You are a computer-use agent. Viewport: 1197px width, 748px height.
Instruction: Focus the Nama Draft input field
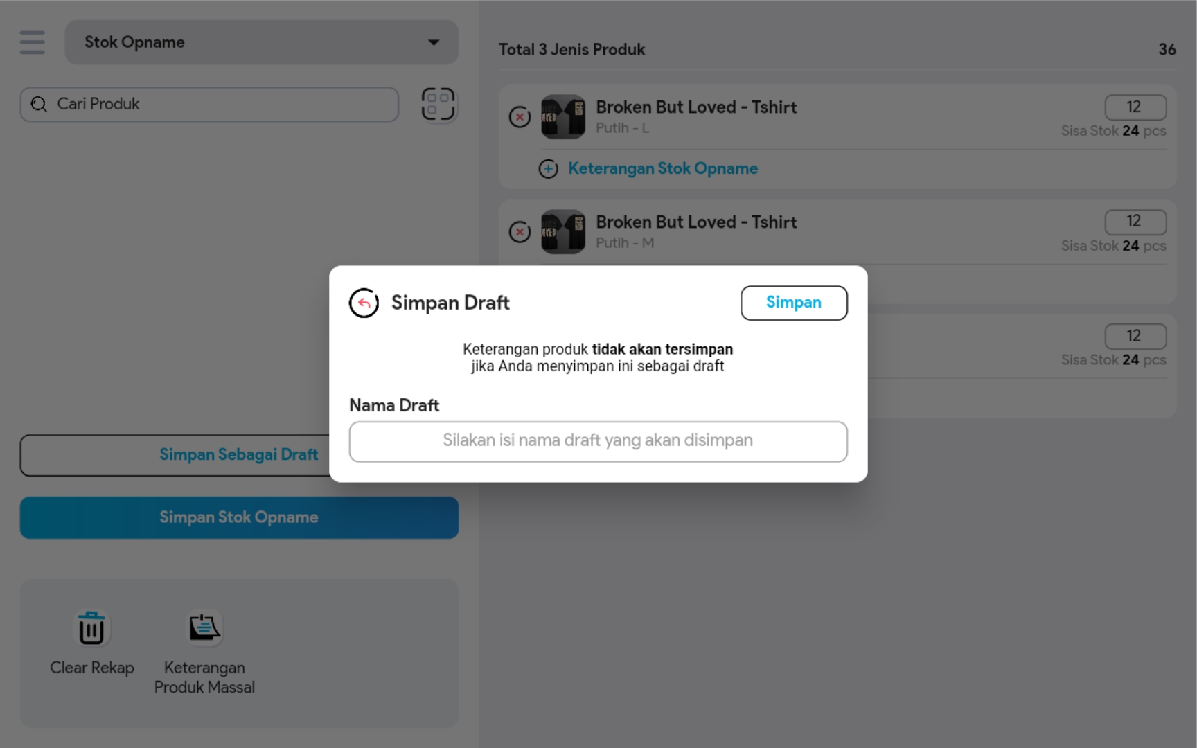click(598, 441)
